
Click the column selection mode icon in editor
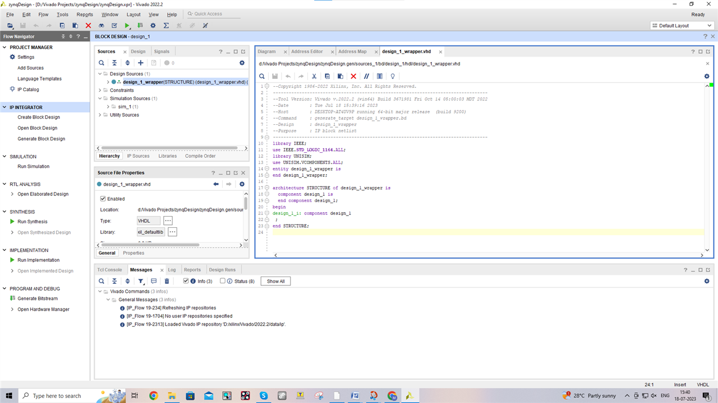pos(380,76)
